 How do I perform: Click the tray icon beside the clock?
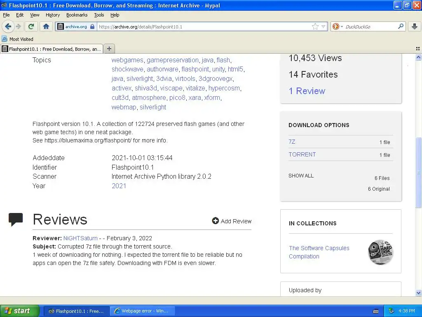[392, 311]
